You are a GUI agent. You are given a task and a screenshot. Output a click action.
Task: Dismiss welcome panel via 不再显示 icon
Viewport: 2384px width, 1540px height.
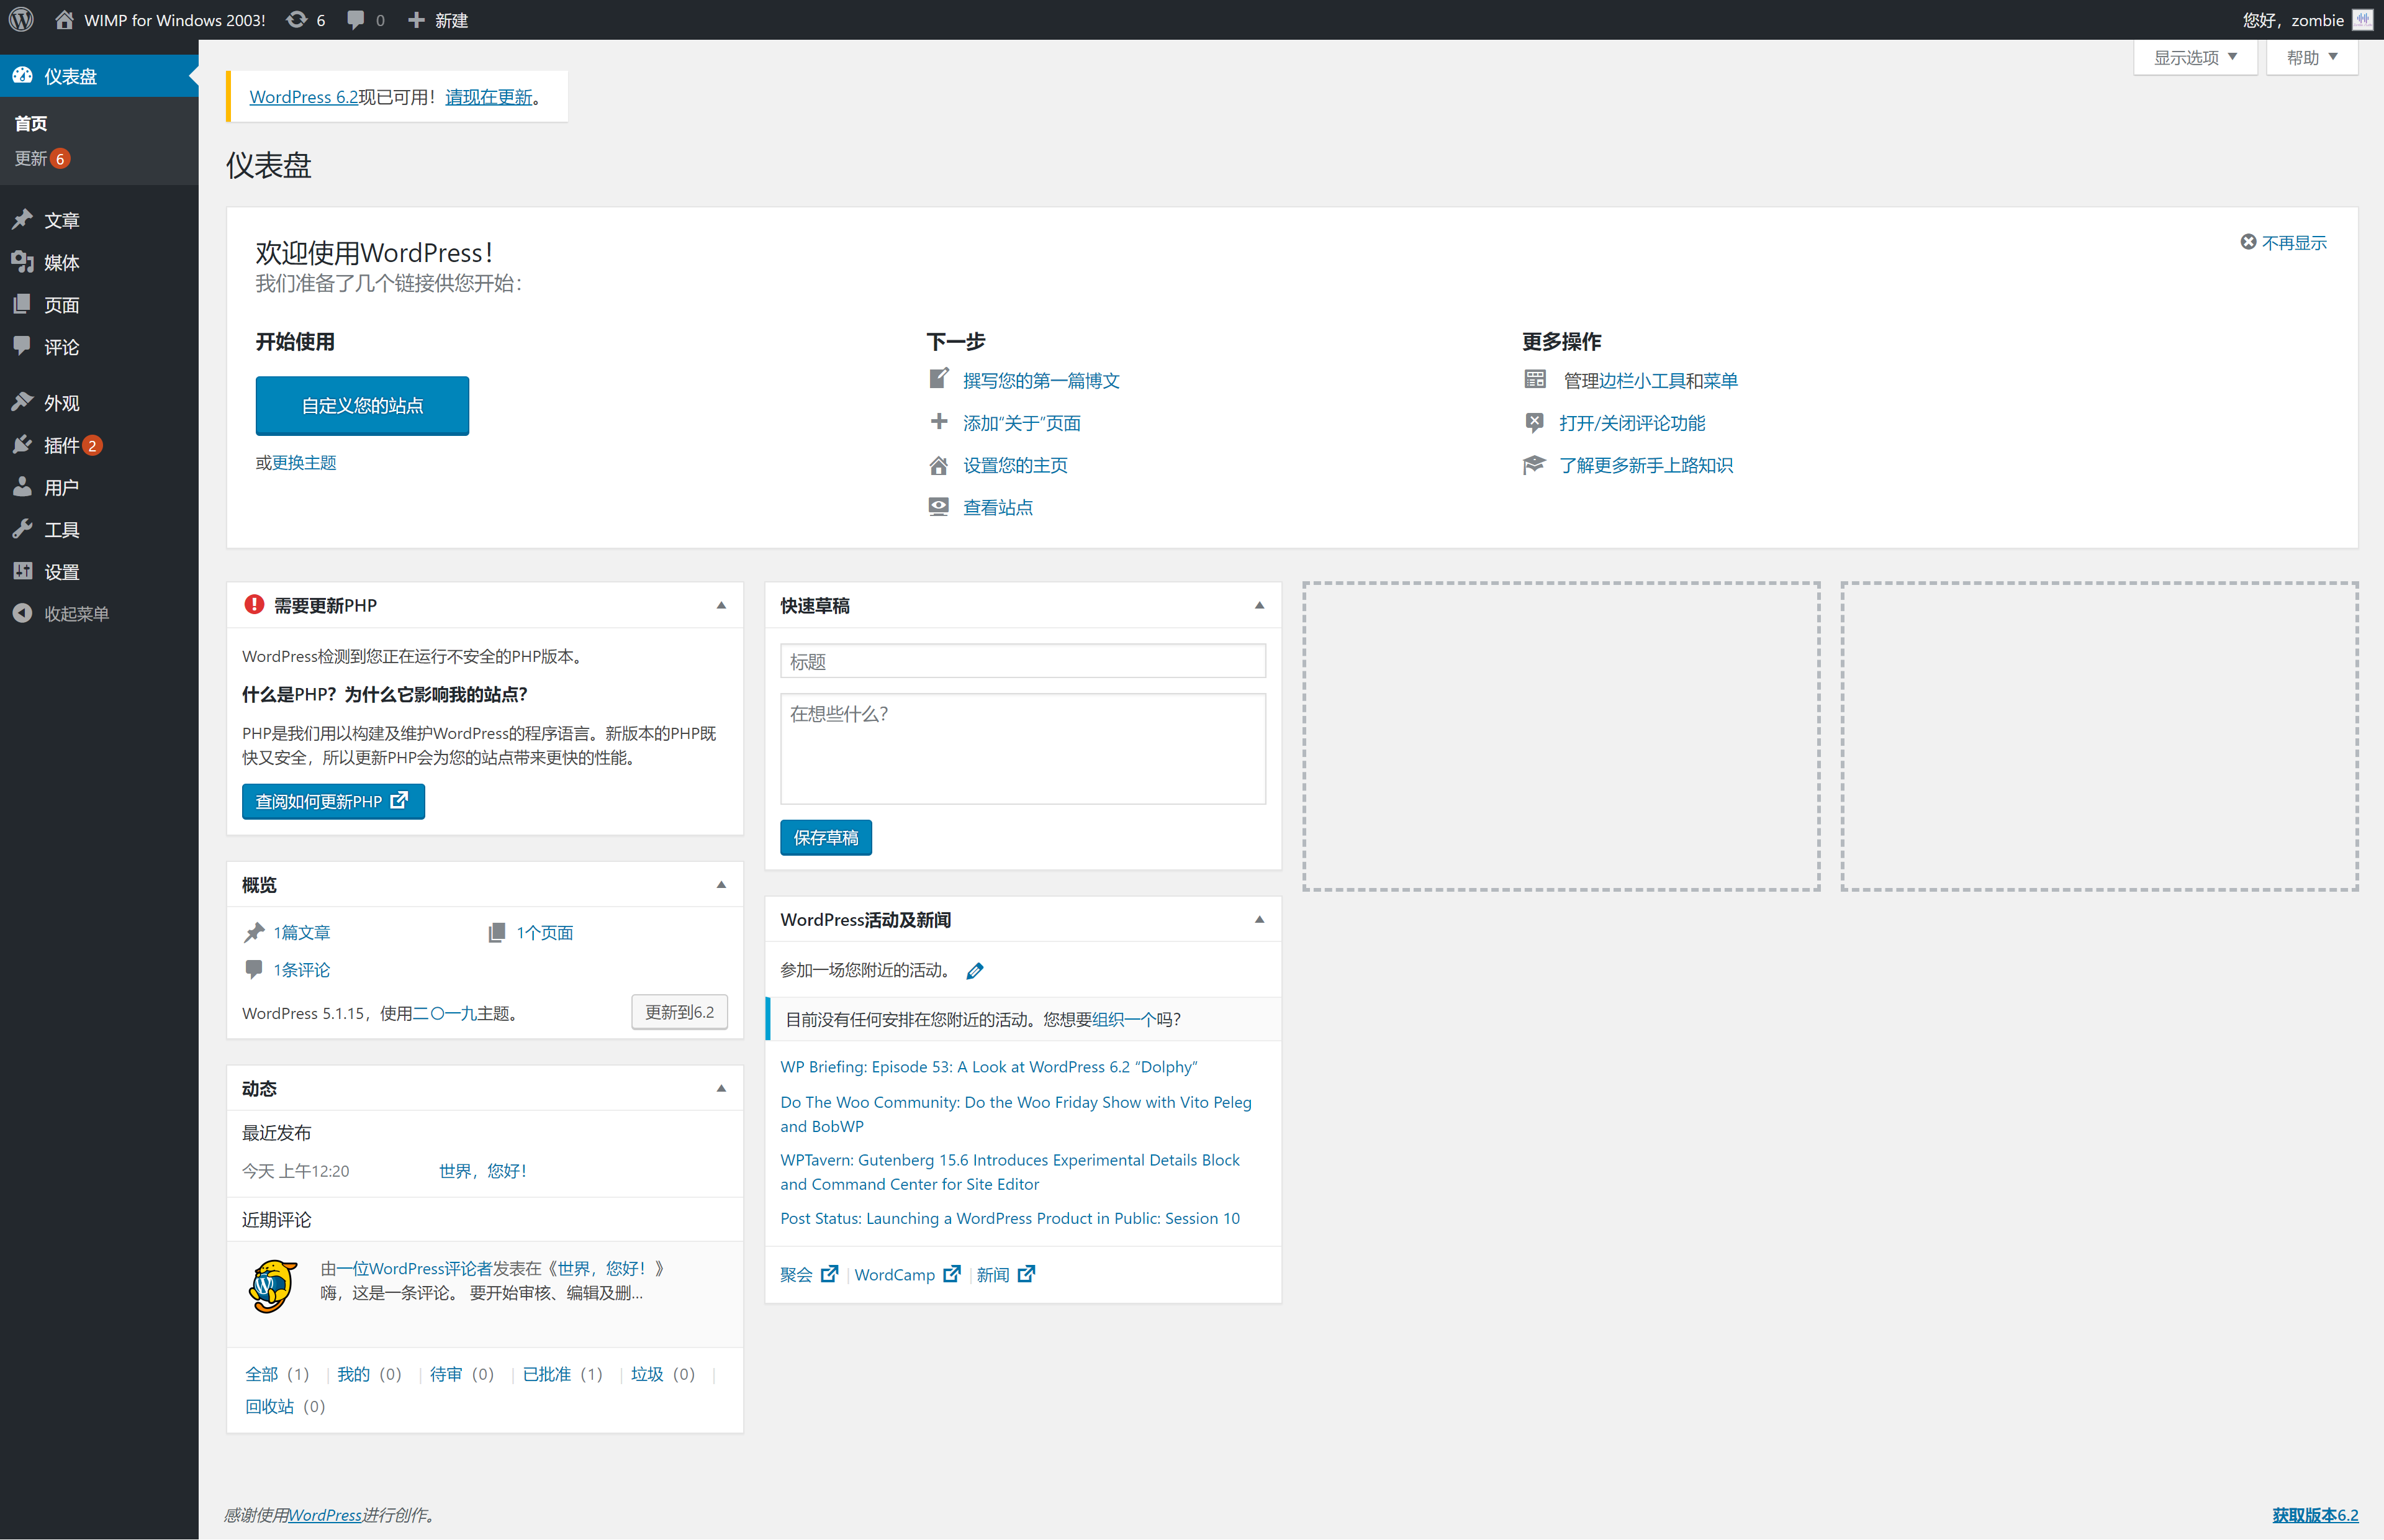(x=2248, y=242)
